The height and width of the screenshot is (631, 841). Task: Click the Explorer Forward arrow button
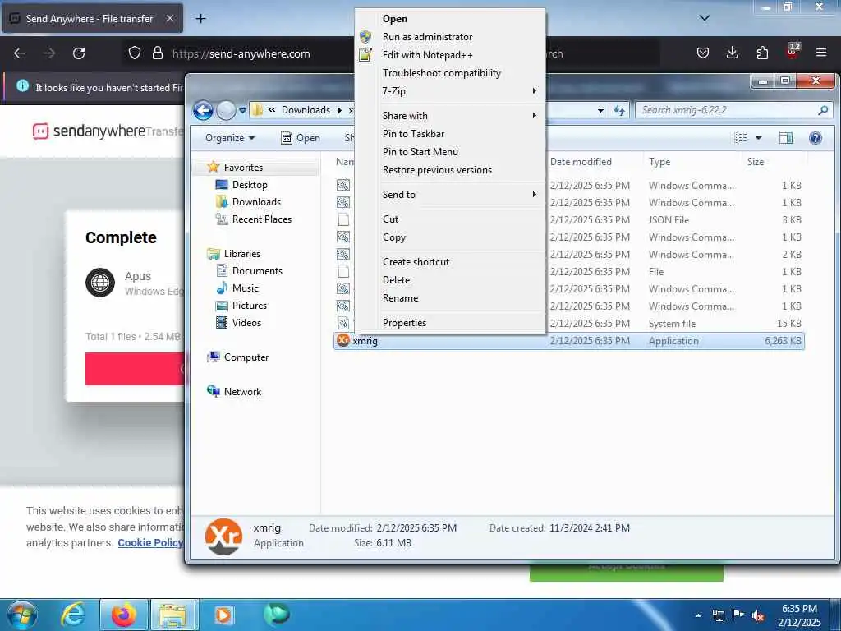coord(226,111)
